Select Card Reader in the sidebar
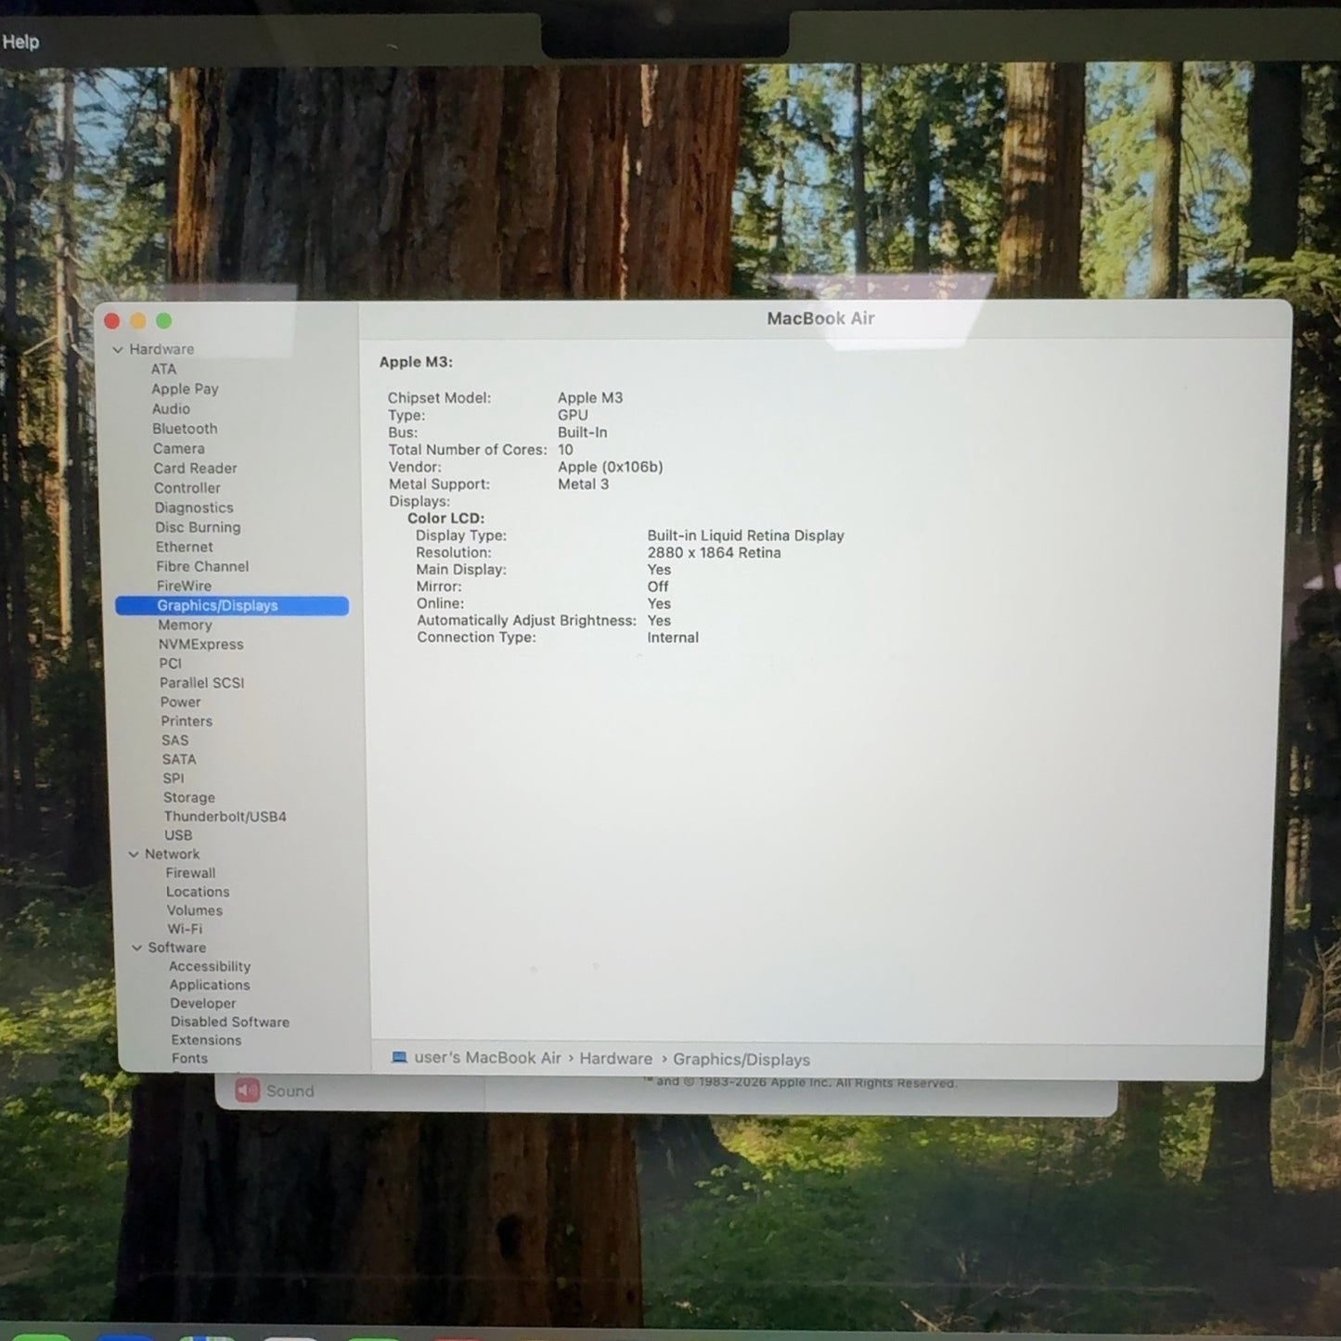 click(195, 469)
